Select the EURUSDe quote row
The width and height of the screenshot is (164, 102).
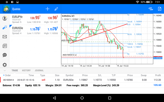[x=35, y=31]
